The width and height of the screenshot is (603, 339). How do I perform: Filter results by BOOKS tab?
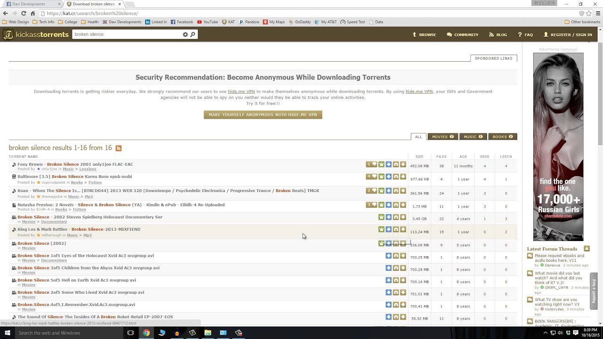[503, 137]
